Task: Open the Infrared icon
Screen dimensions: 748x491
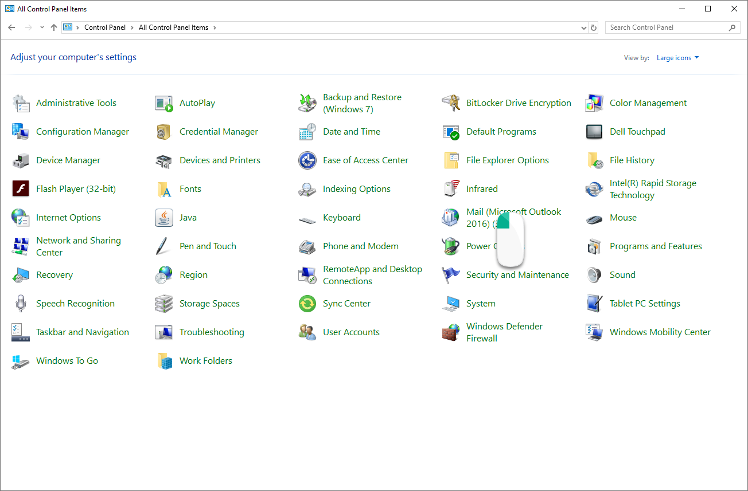Action: tap(451, 189)
